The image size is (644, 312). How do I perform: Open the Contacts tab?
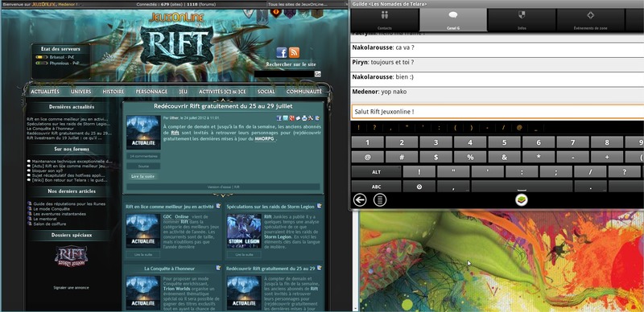[385, 20]
